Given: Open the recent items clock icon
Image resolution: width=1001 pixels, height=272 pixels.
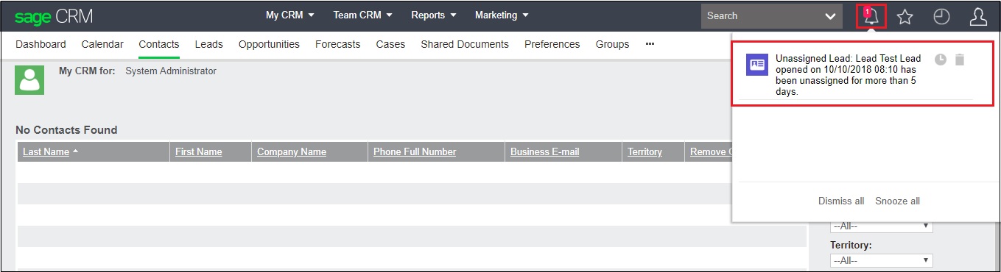Looking at the screenshot, I should click(941, 16).
